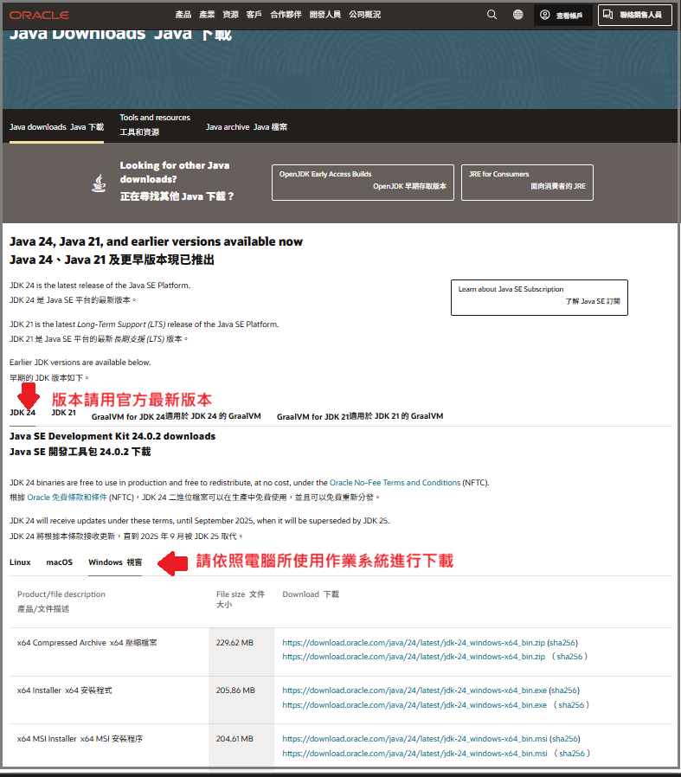Select the Windows 視窗 tab

[115, 562]
